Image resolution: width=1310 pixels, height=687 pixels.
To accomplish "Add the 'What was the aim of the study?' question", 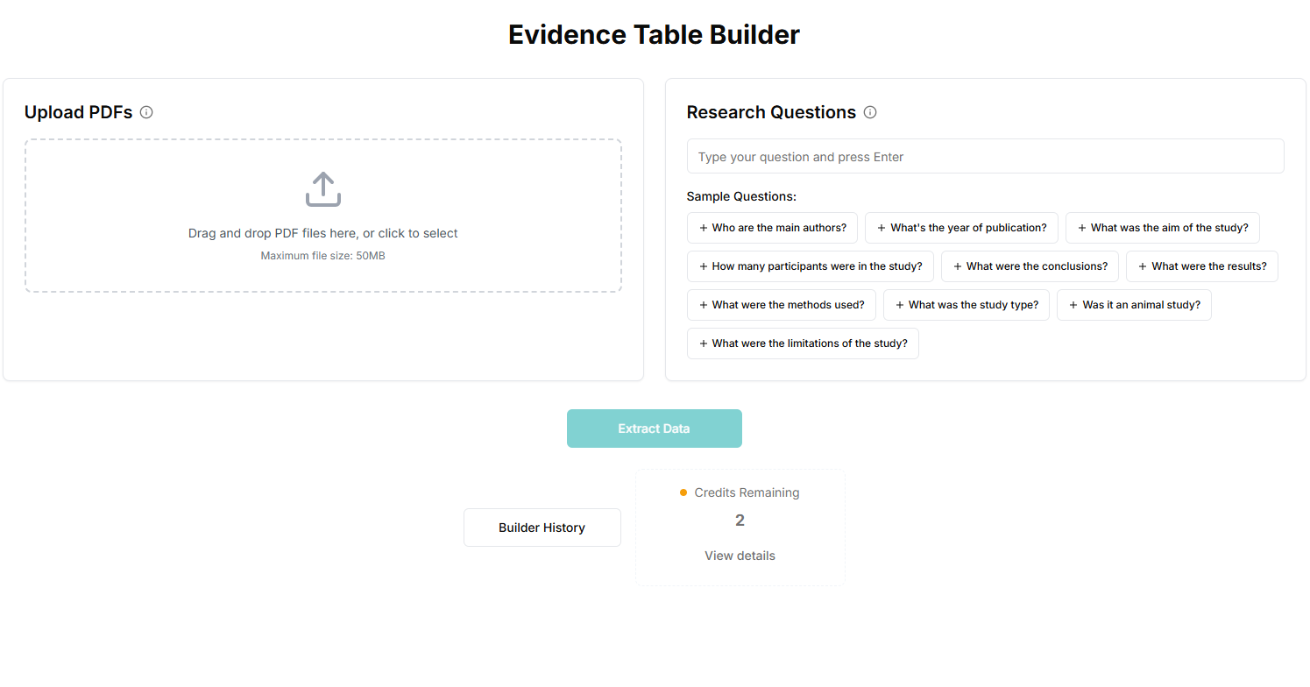I will (x=1163, y=228).
